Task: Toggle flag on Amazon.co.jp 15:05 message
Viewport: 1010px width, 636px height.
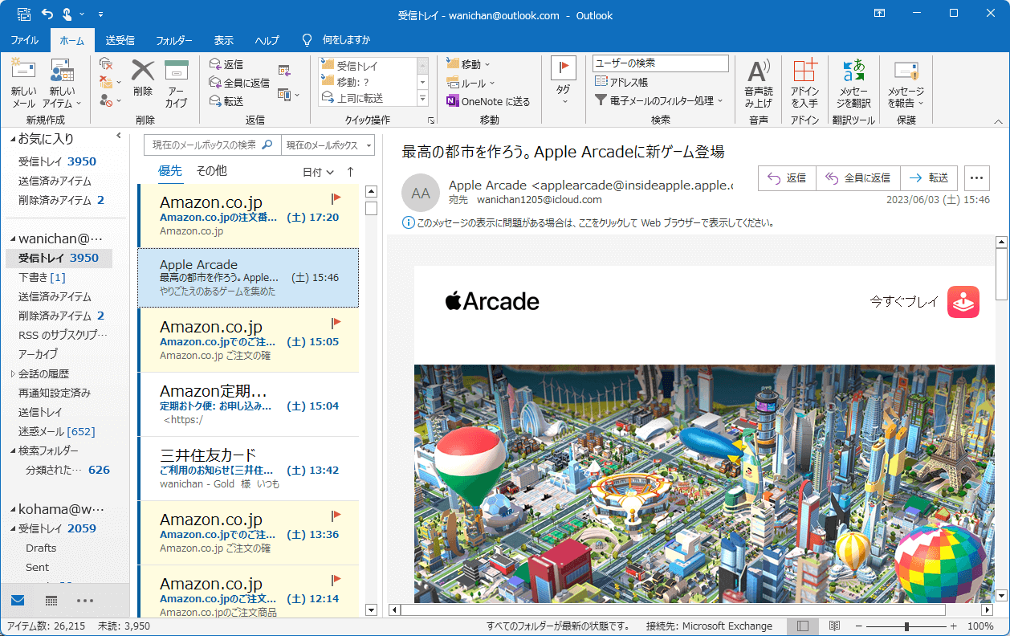Action: [x=336, y=323]
